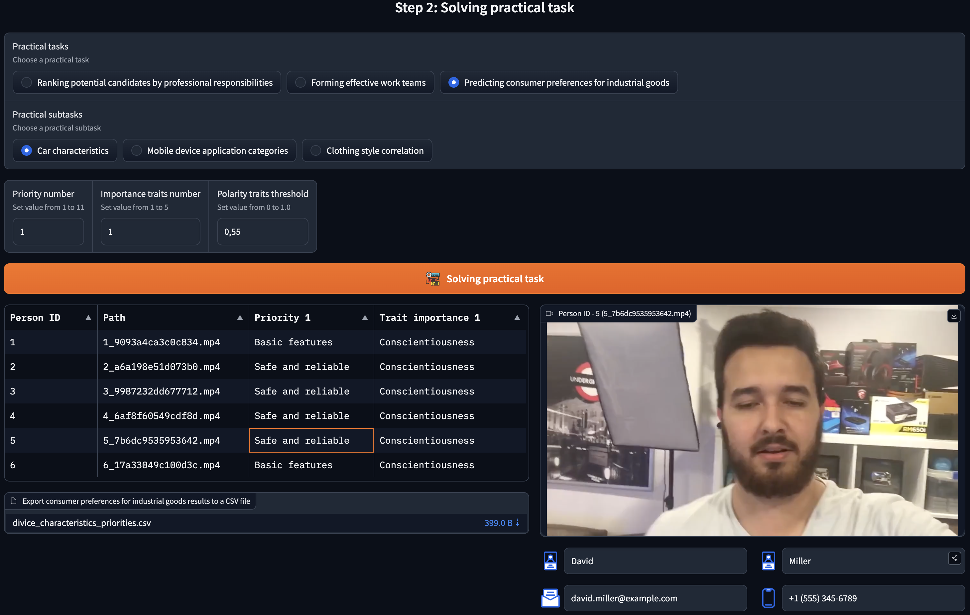
Task: Click the video camera icon in player label
Action: point(549,313)
